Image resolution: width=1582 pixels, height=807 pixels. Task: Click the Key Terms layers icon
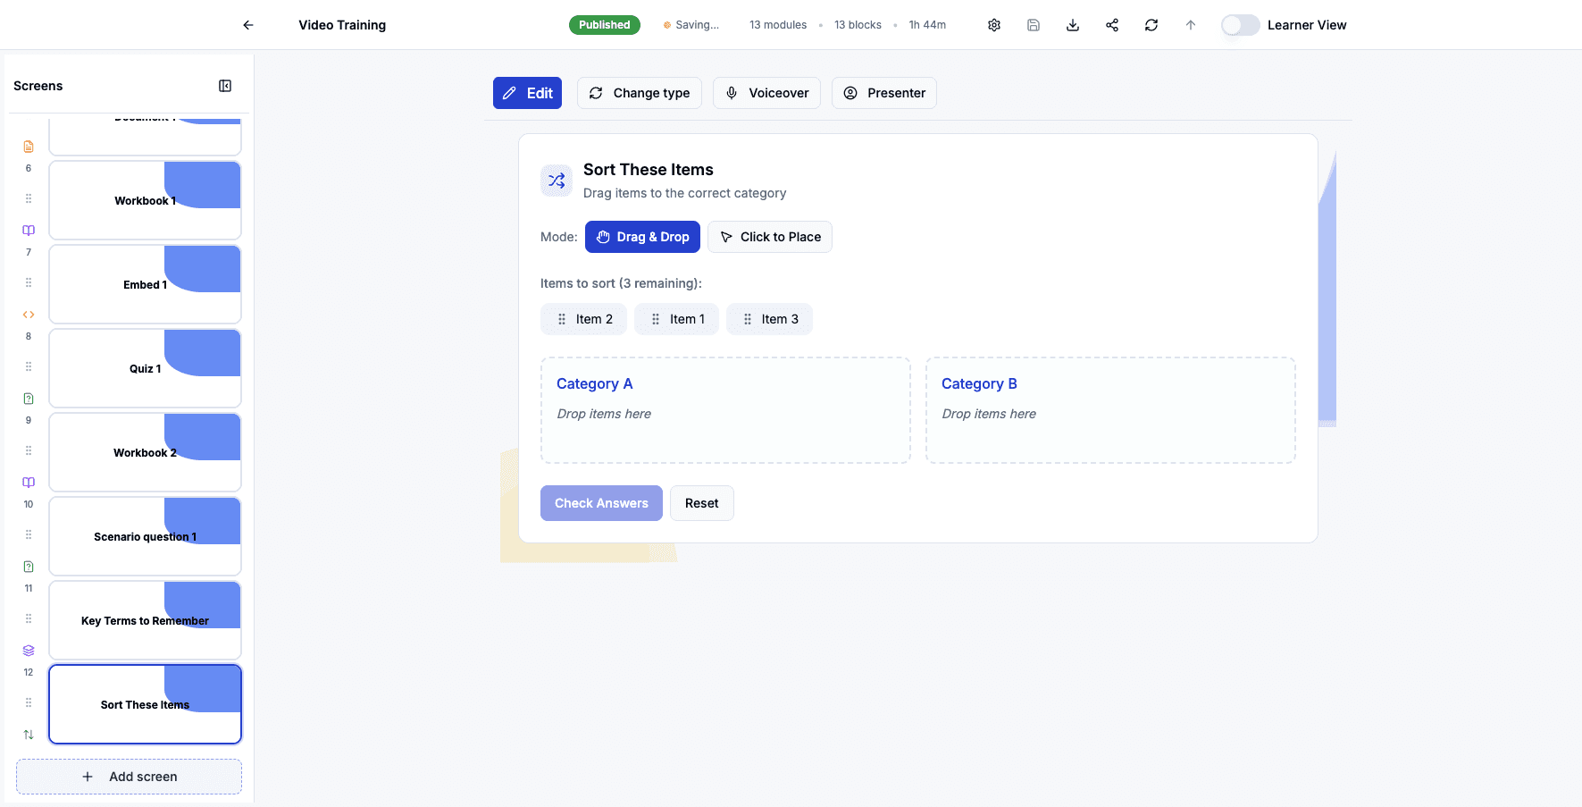tap(28, 650)
